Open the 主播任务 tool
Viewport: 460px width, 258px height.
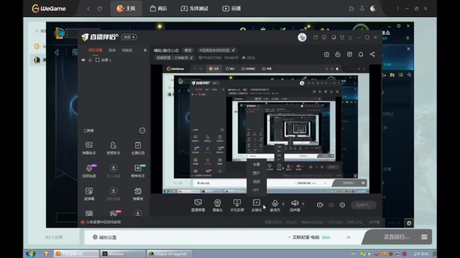[137, 148]
